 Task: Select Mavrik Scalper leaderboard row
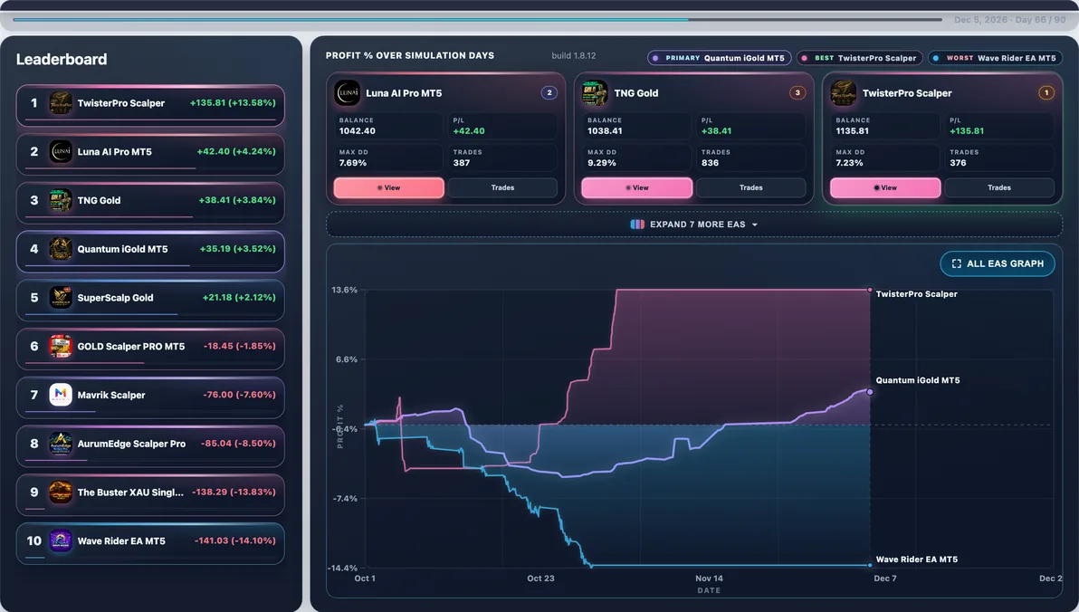pos(150,397)
